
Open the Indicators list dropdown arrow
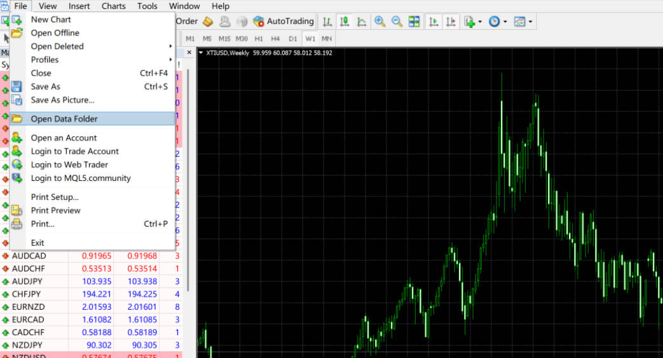(x=480, y=22)
